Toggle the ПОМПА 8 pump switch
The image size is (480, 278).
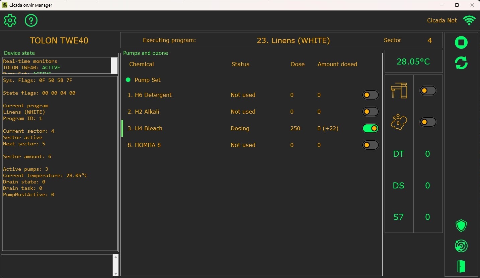tap(370, 145)
